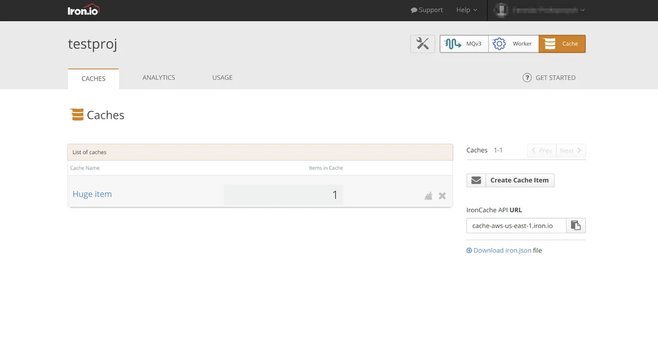658x363 pixels.
Task: Open the Analytics tab
Action: point(158,78)
